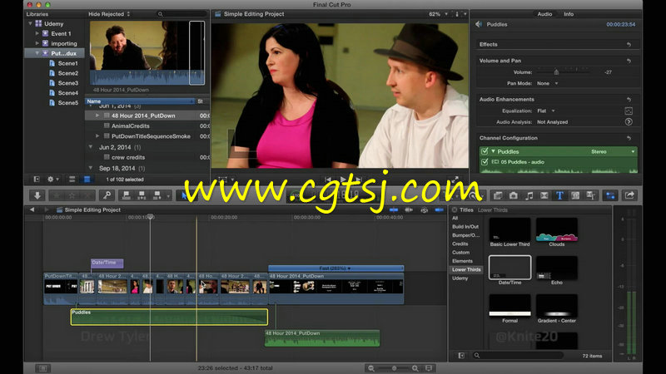Screen dimensions: 666x374
Task: Uncheck the 05 Puddles - audio checkbox
Action: [485, 162]
